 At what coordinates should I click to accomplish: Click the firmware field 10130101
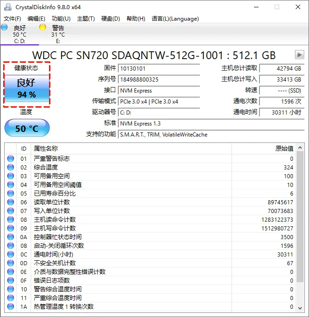(159, 69)
